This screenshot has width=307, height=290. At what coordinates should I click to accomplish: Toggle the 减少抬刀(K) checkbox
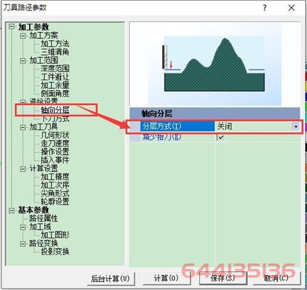pos(221,137)
